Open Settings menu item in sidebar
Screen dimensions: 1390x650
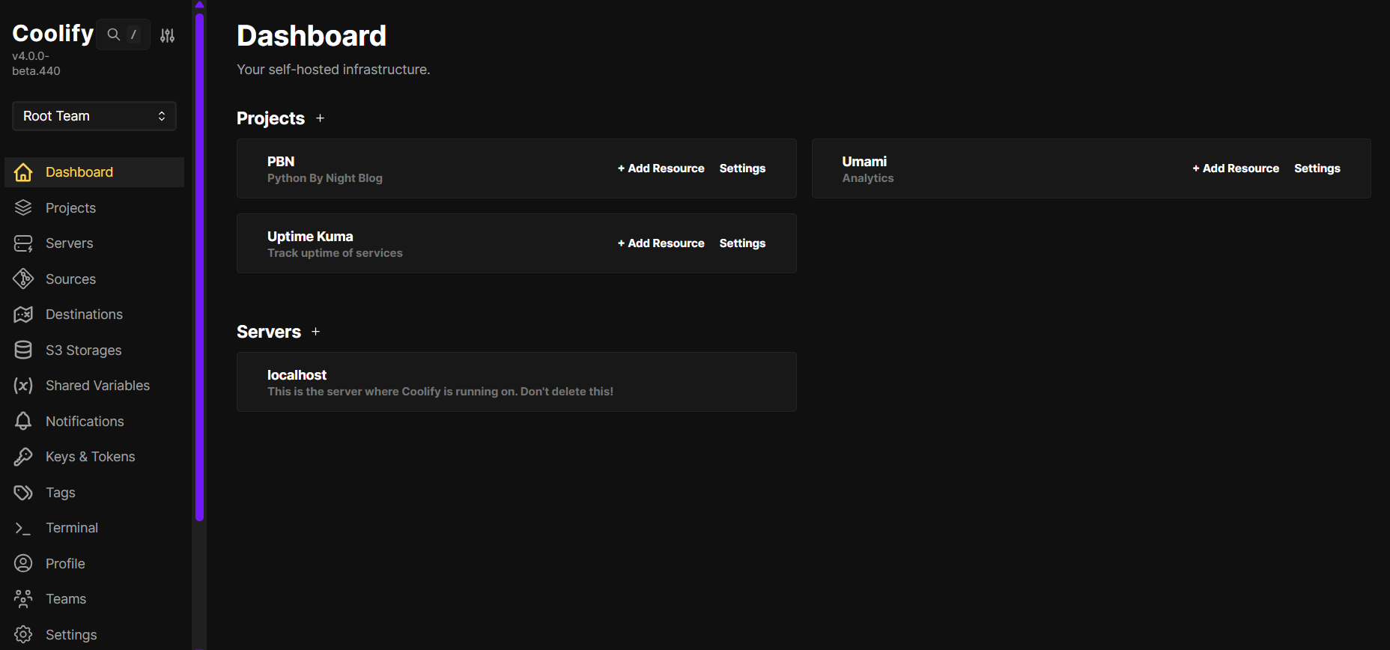(94, 634)
